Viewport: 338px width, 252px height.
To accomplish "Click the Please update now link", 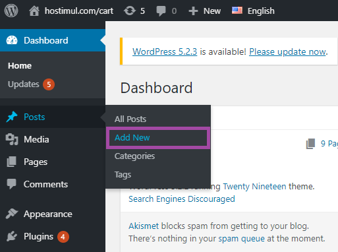I will 287,52.
